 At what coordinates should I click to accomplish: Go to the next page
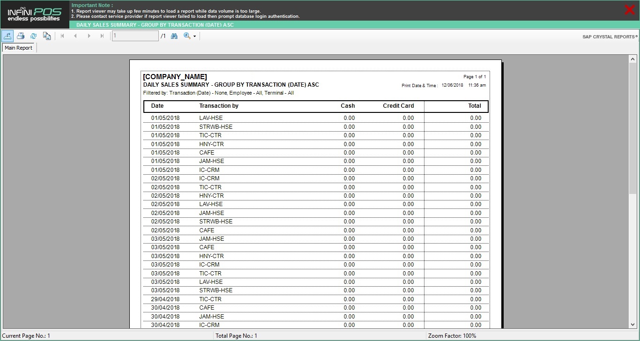coord(89,36)
